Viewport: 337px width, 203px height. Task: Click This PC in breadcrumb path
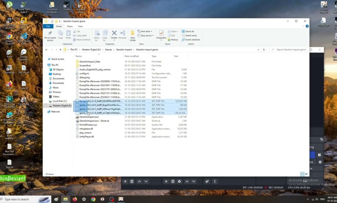(74, 50)
